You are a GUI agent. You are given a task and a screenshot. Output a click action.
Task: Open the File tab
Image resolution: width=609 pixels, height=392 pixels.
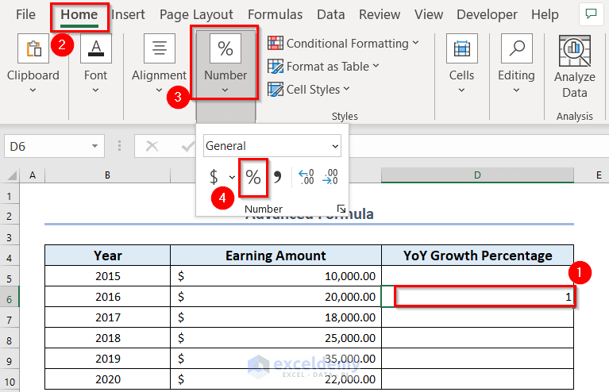25,15
